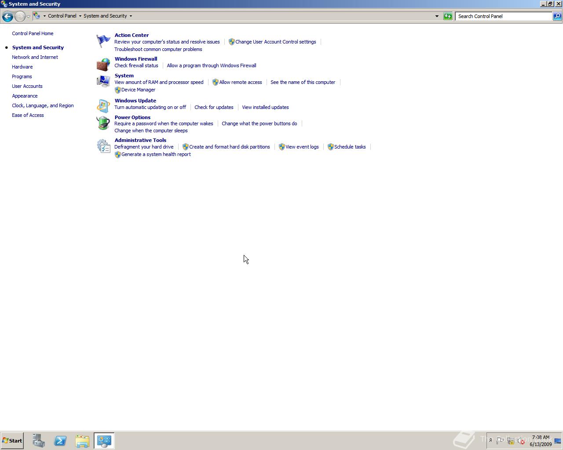Select Network and Internet in sidebar
563x450 pixels.
pyautogui.click(x=35, y=57)
